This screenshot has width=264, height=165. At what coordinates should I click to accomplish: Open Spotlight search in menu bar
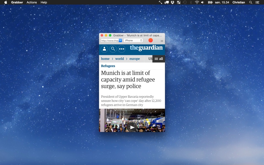point(251,2)
